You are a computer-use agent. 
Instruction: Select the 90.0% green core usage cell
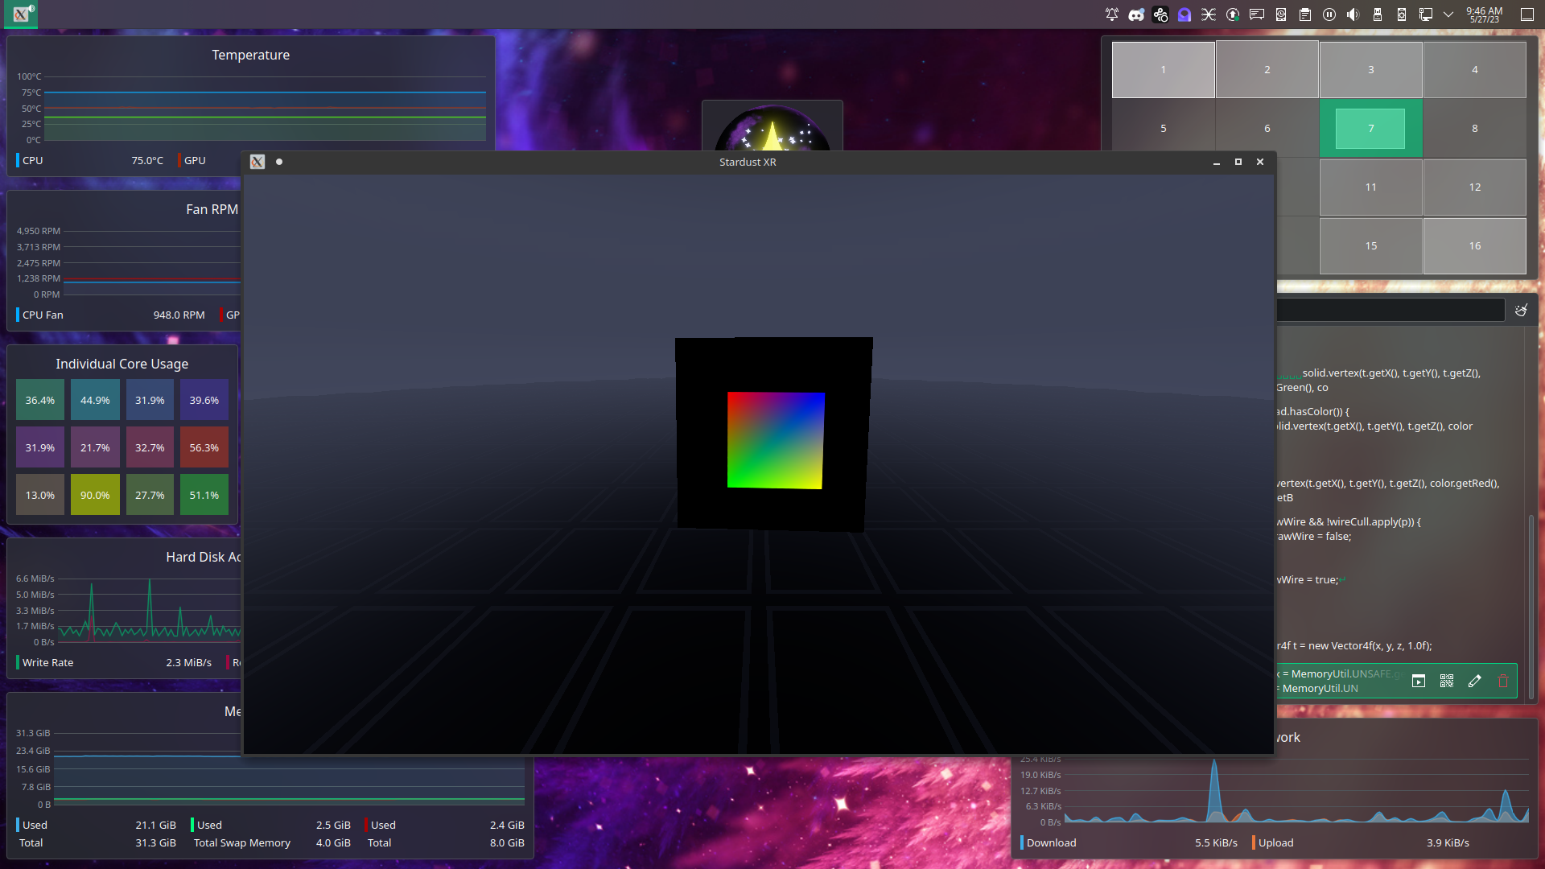[x=95, y=495]
